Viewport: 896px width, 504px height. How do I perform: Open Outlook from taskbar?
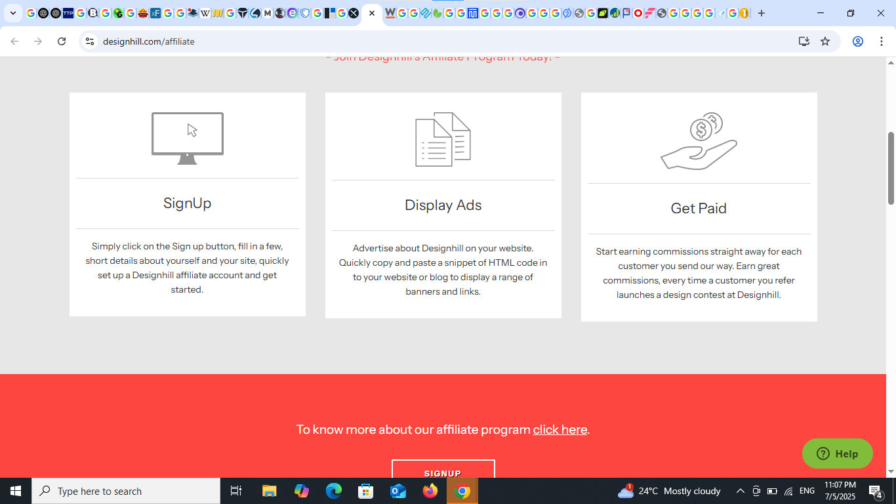[x=398, y=491]
